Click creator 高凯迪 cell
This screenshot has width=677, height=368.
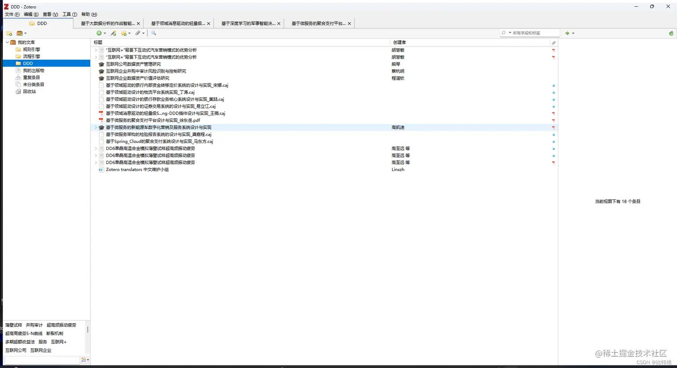[398, 128]
